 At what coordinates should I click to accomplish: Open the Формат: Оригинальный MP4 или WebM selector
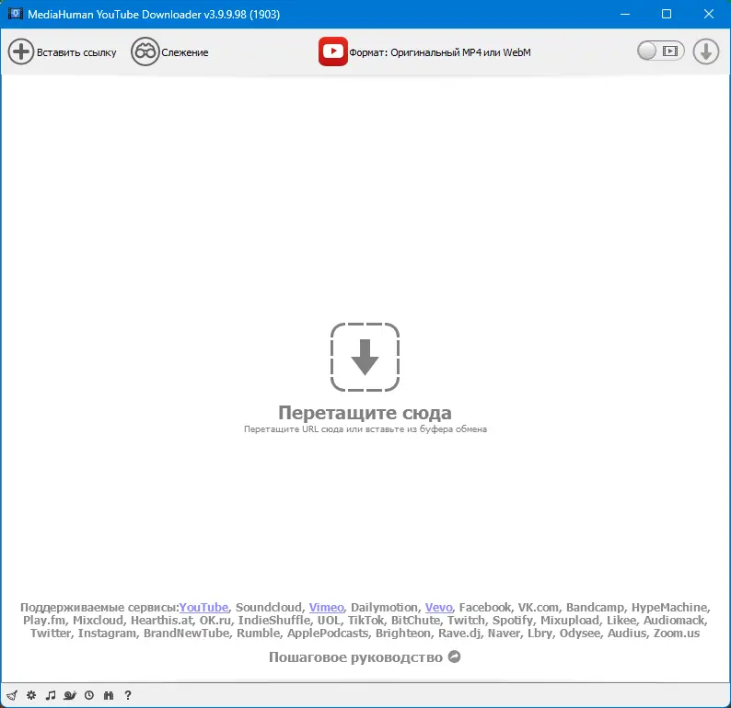[x=424, y=51]
